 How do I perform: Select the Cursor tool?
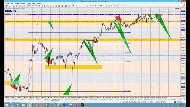pos(73,6)
